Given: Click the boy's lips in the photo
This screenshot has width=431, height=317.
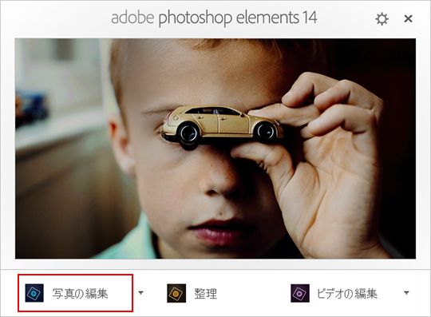Looking at the screenshot, I should (217, 231).
